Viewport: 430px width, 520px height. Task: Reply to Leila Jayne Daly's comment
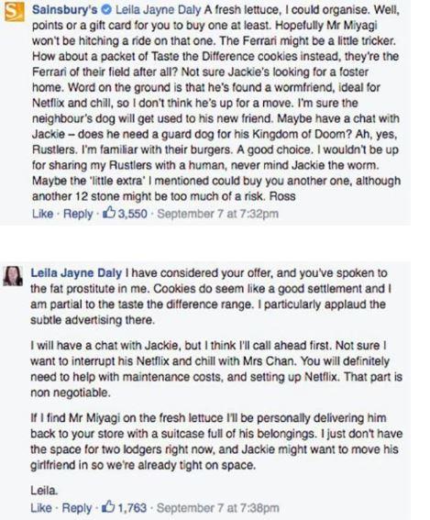(77, 508)
